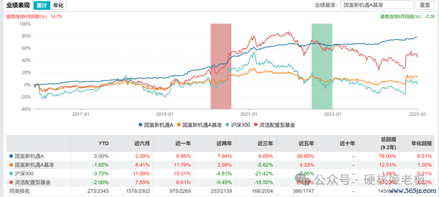
Task: Click the red dot in 灵活配置型基金 table row
Action: (11, 182)
